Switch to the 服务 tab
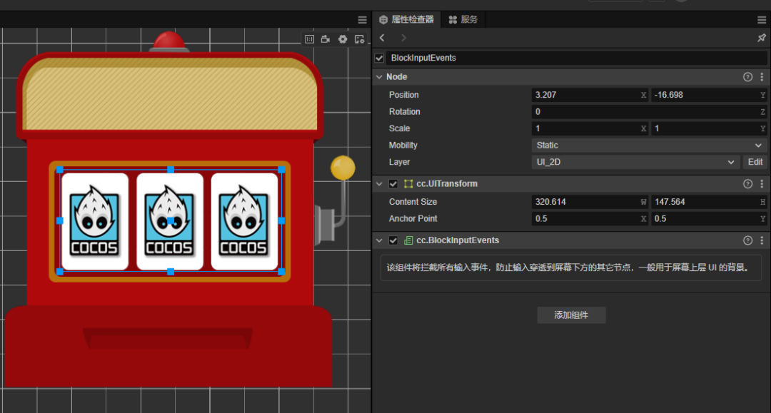Image resolution: width=771 pixels, height=413 pixels. click(x=463, y=20)
